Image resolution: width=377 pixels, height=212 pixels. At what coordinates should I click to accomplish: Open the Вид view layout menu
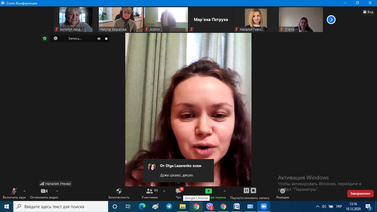pos(368,12)
